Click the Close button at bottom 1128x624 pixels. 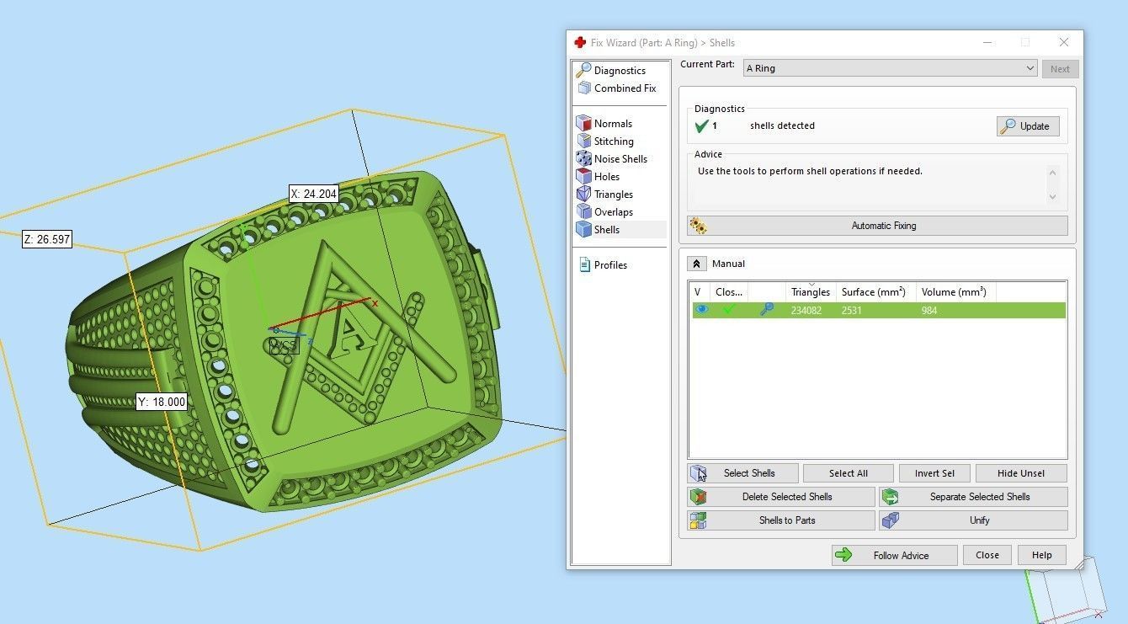pos(987,555)
